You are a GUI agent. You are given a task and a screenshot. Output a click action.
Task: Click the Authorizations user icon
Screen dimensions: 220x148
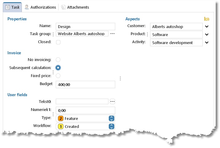coord(27,7)
